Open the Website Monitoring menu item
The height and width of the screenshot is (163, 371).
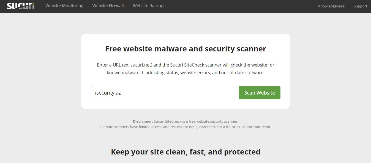64,6
